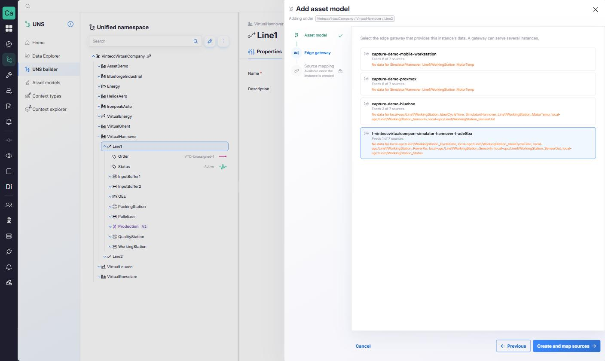Viewport: 605px width, 361px height.
Task: Click the bell notifications icon in left rail
Action: click(x=9, y=267)
